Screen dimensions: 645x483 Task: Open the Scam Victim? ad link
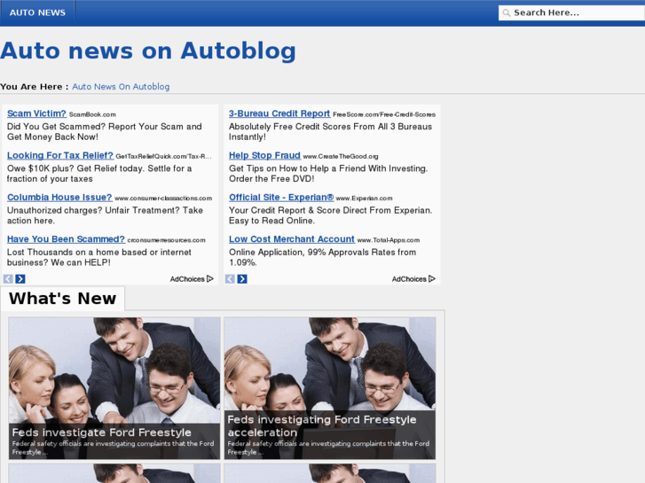point(36,113)
